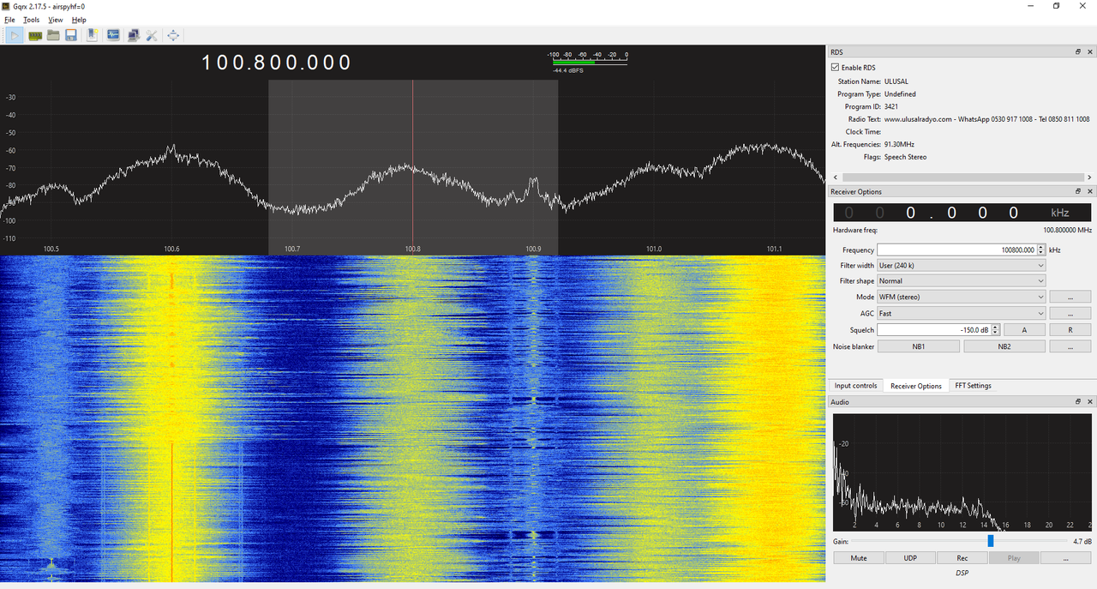Open the Filter width dropdown

click(x=961, y=266)
